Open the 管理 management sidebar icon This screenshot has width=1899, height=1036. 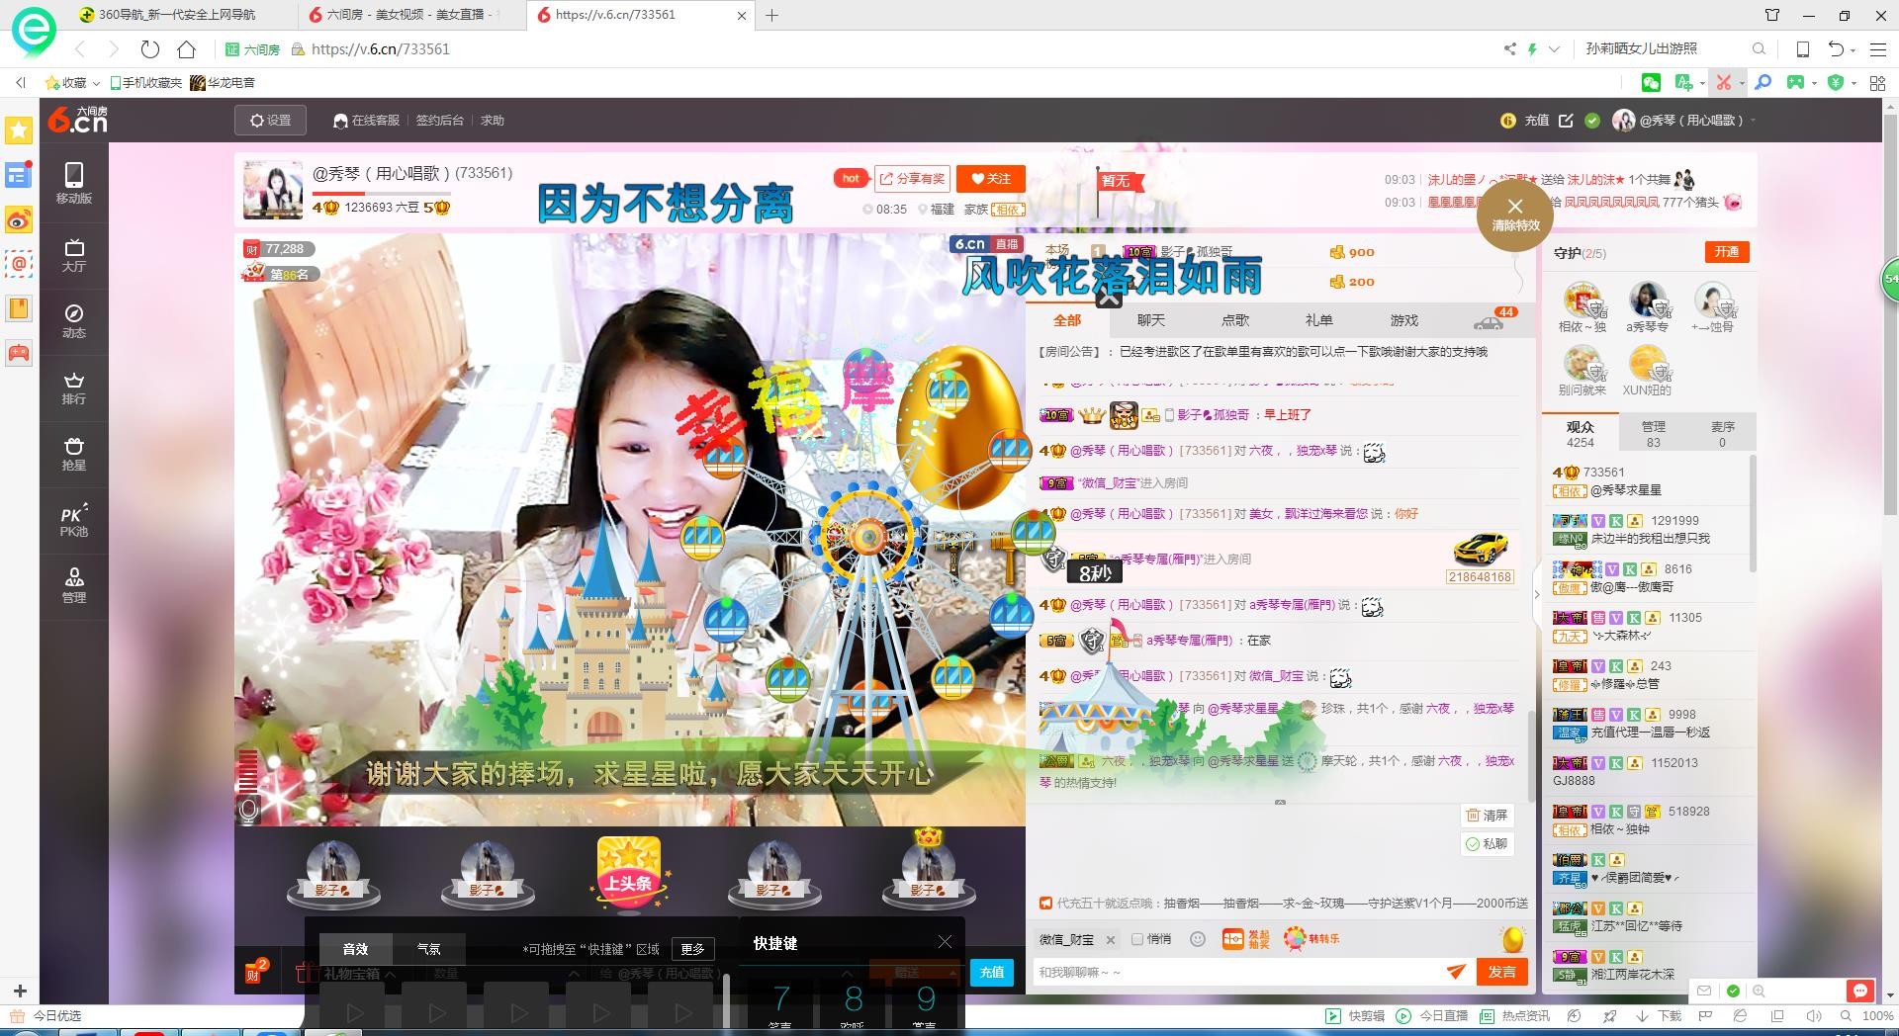(74, 585)
